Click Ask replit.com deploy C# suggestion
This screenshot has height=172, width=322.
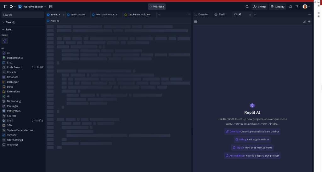click(x=252, y=156)
